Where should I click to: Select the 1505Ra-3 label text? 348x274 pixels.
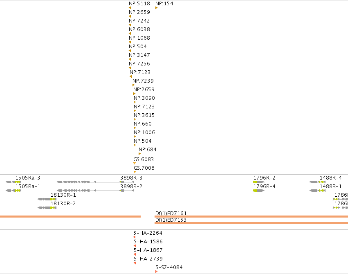(x=28, y=178)
